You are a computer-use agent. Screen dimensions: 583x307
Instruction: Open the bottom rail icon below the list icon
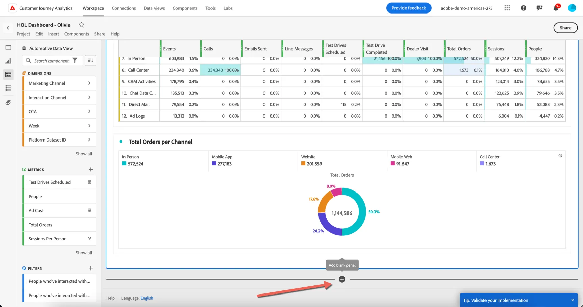click(x=8, y=103)
